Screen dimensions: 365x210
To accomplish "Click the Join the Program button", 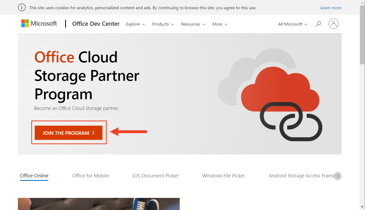I will click(x=68, y=133).
